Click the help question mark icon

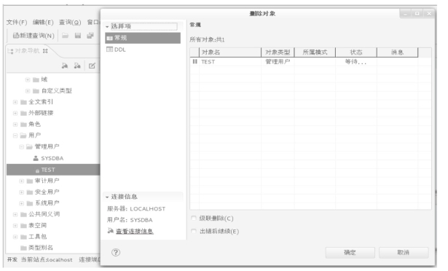[116, 252]
